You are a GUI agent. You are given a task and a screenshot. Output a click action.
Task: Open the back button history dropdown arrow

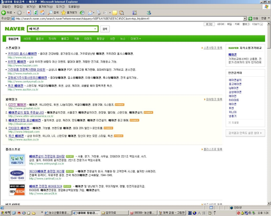pyautogui.click(x=15, y=13)
